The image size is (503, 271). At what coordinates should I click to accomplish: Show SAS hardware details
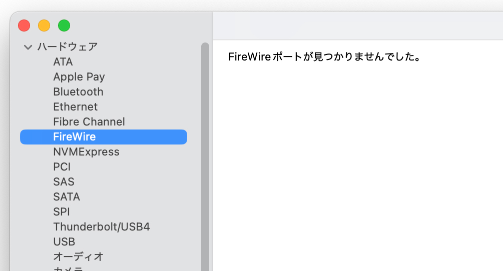coord(64,182)
